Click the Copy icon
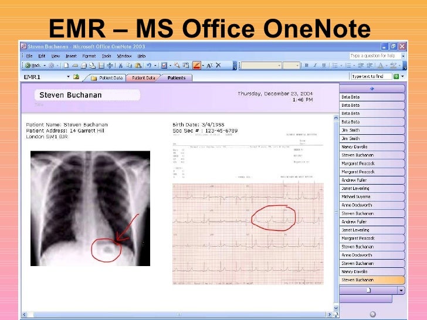 [129, 65]
